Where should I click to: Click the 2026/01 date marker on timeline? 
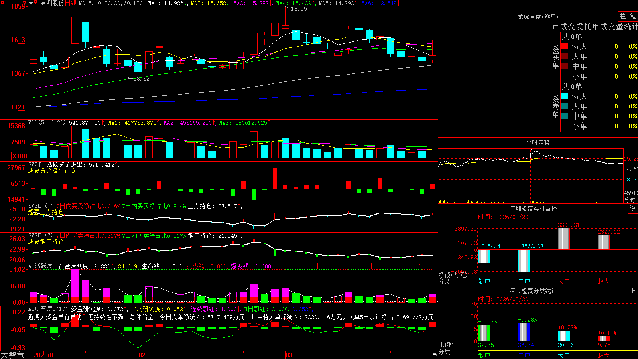pyautogui.click(x=45, y=355)
